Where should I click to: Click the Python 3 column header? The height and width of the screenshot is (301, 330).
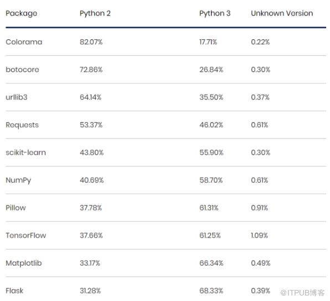215,13
